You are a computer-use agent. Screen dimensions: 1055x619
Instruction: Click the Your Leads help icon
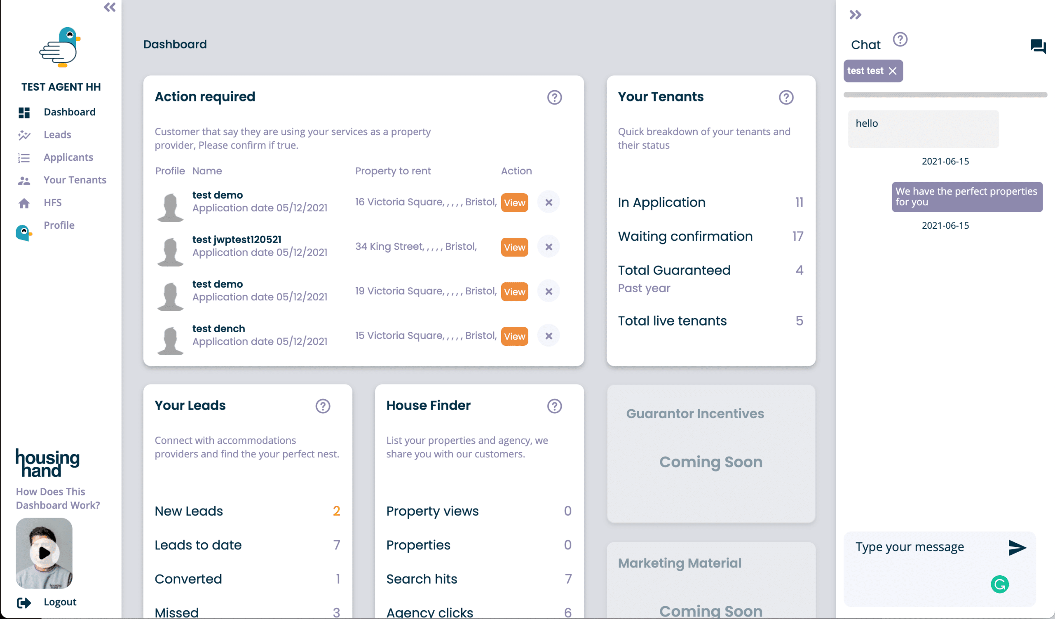tap(323, 406)
